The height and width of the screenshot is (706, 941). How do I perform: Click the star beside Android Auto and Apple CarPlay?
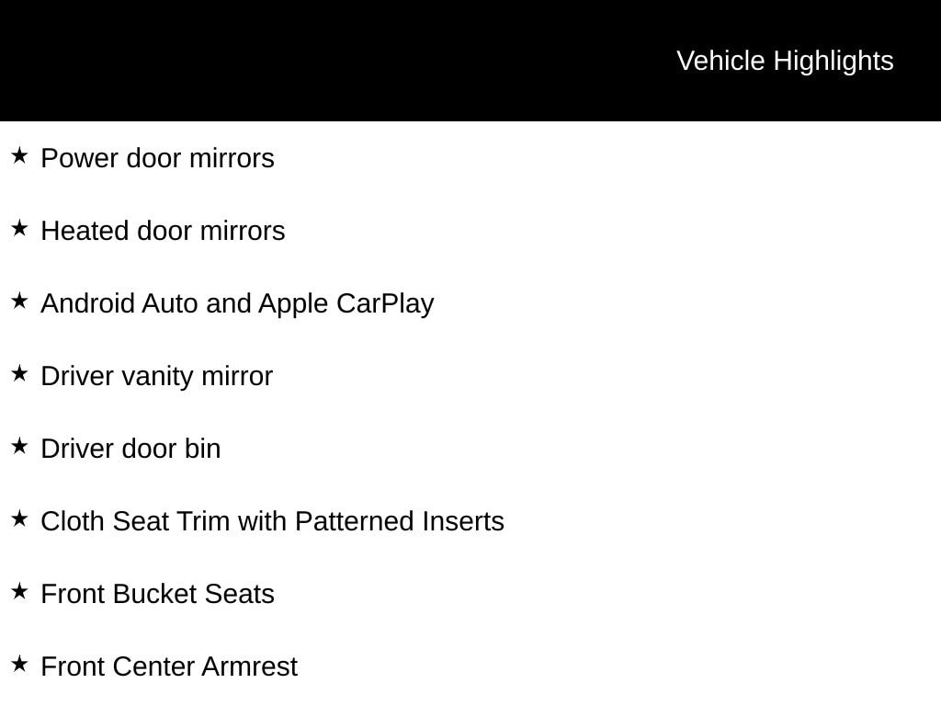tap(19, 301)
